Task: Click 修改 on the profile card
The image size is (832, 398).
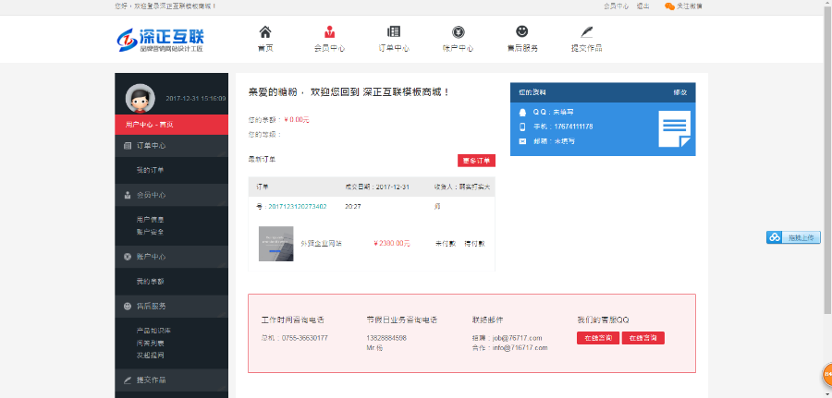Action: point(680,92)
